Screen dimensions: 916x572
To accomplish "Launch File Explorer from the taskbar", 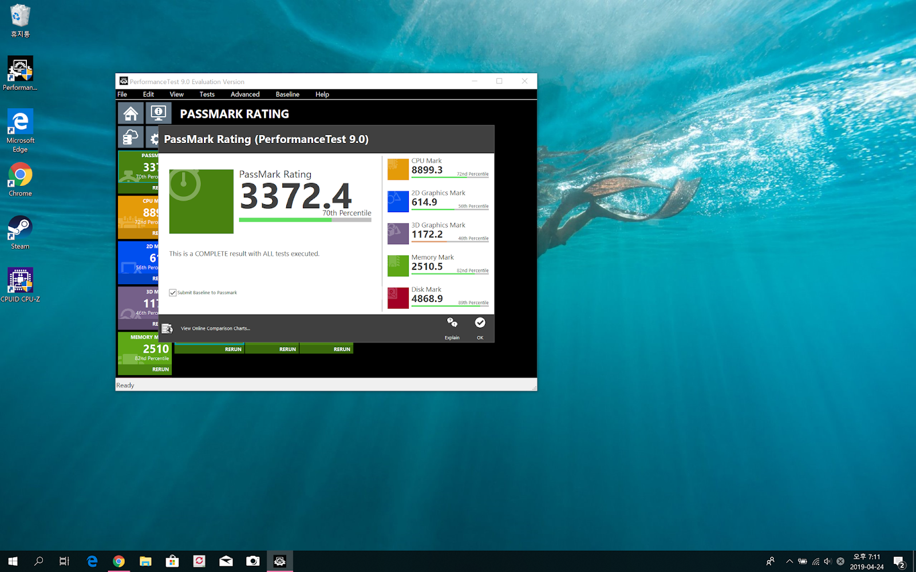I will 145,561.
